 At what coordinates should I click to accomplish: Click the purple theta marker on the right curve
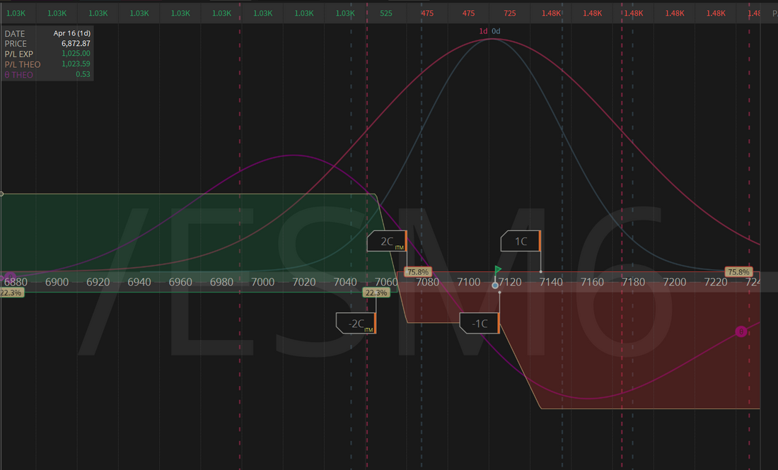741,331
